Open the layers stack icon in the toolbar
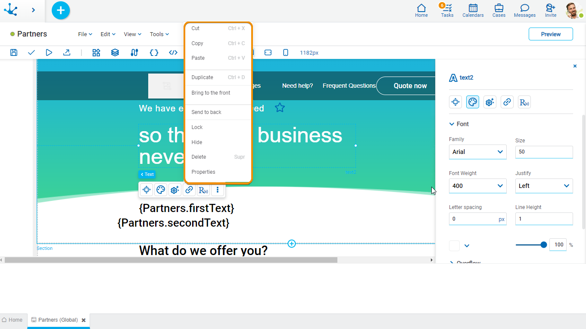Screen dimensions: 586x329 click(115, 52)
